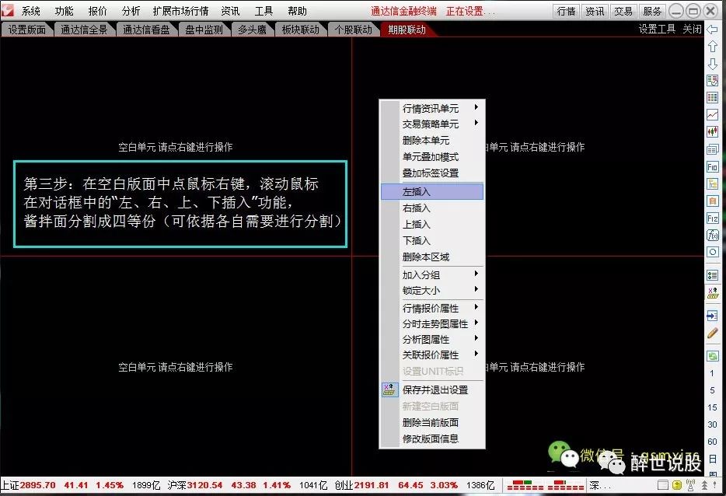The width and height of the screenshot is (726, 496).
Task: Click the green refresh icon in the sidebar
Action: pos(713,356)
